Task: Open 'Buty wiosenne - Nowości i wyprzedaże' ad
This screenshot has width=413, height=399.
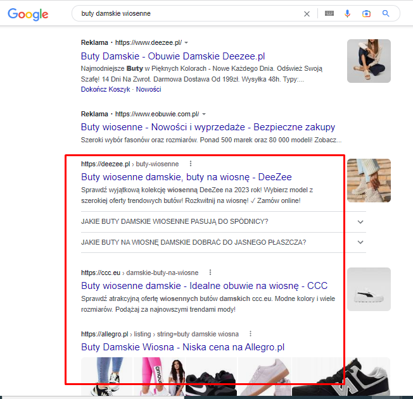Action: (x=208, y=127)
